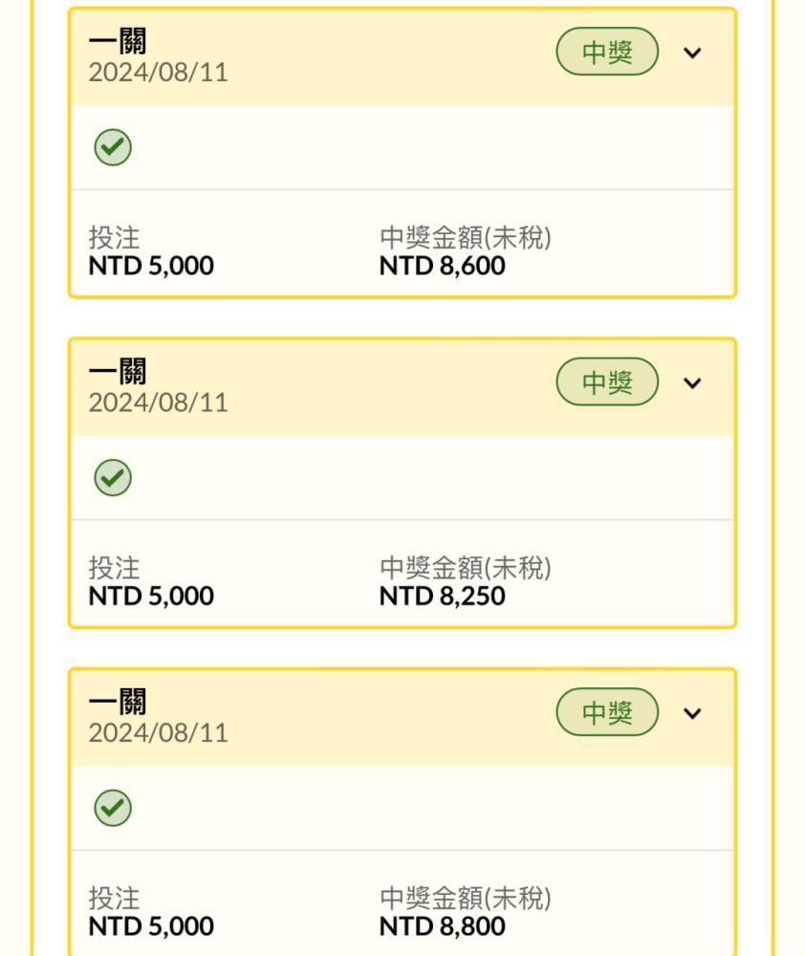Click the second card's 一關 title
The width and height of the screenshot is (805, 956).
coord(118,371)
